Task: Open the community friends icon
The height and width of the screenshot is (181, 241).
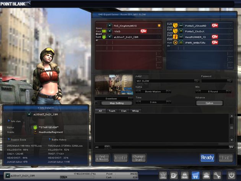Action: (x=206, y=175)
